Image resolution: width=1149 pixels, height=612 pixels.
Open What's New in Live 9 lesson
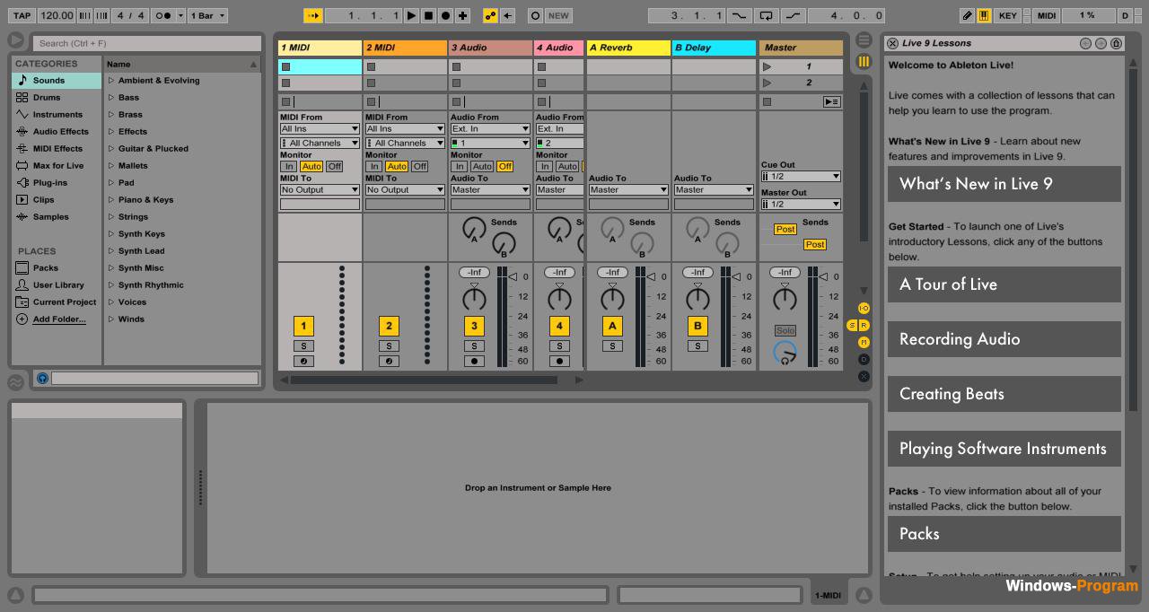(x=1004, y=184)
